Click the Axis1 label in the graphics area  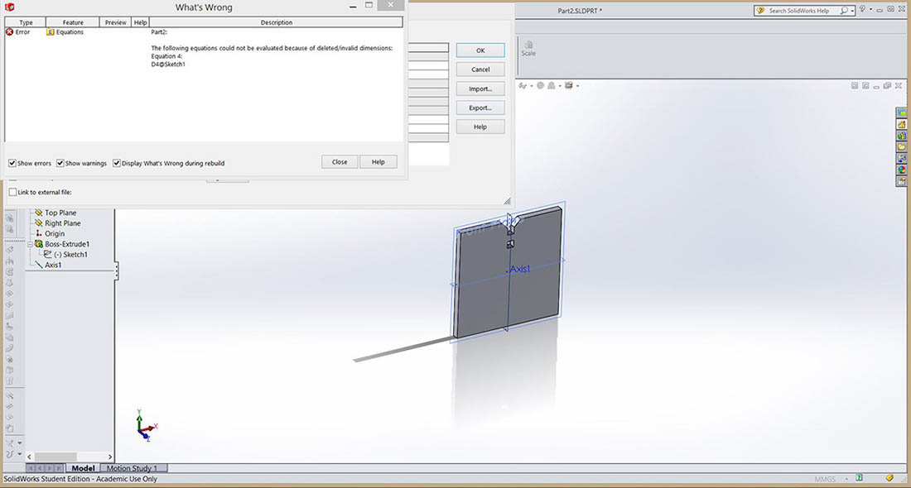point(520,269)
